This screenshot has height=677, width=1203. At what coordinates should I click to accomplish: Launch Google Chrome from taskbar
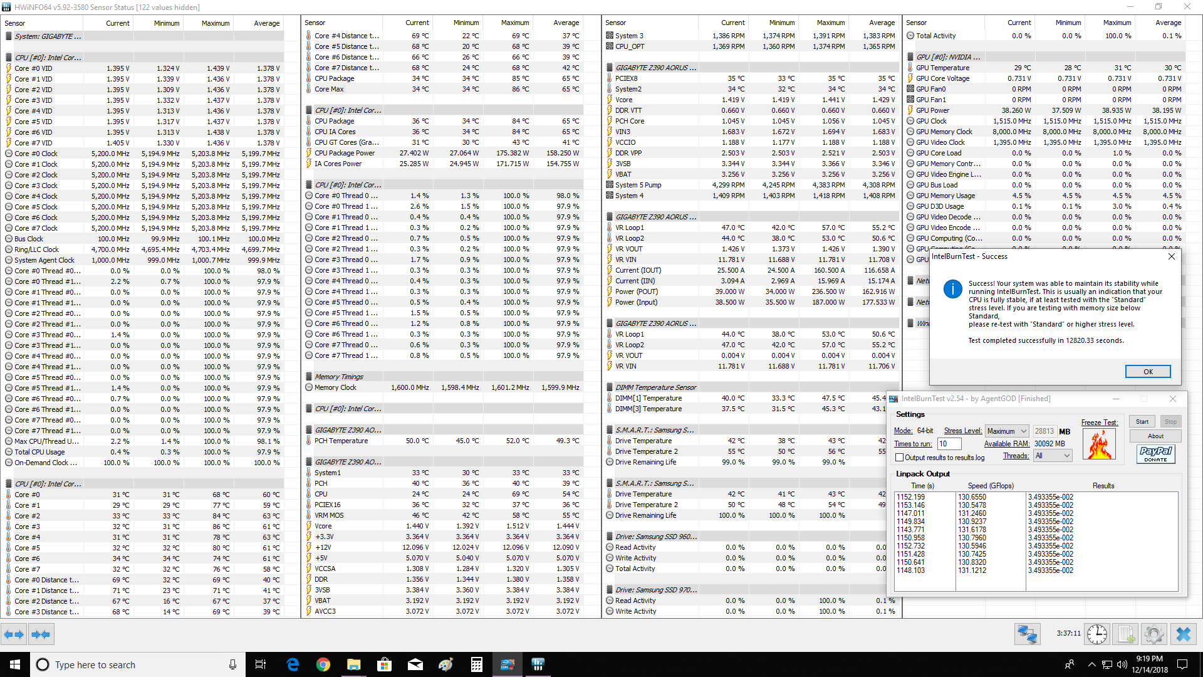click(323, 664)
